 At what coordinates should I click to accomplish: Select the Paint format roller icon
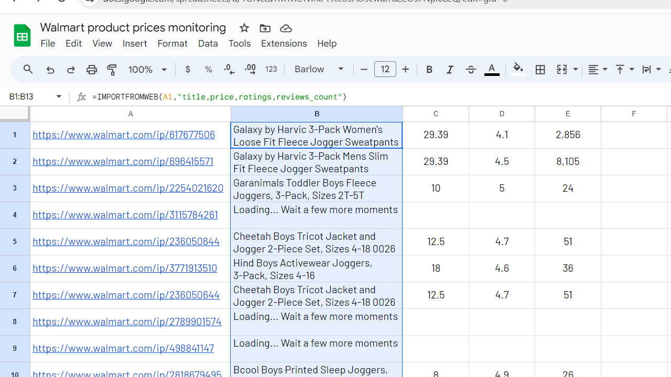coord(112,70)
